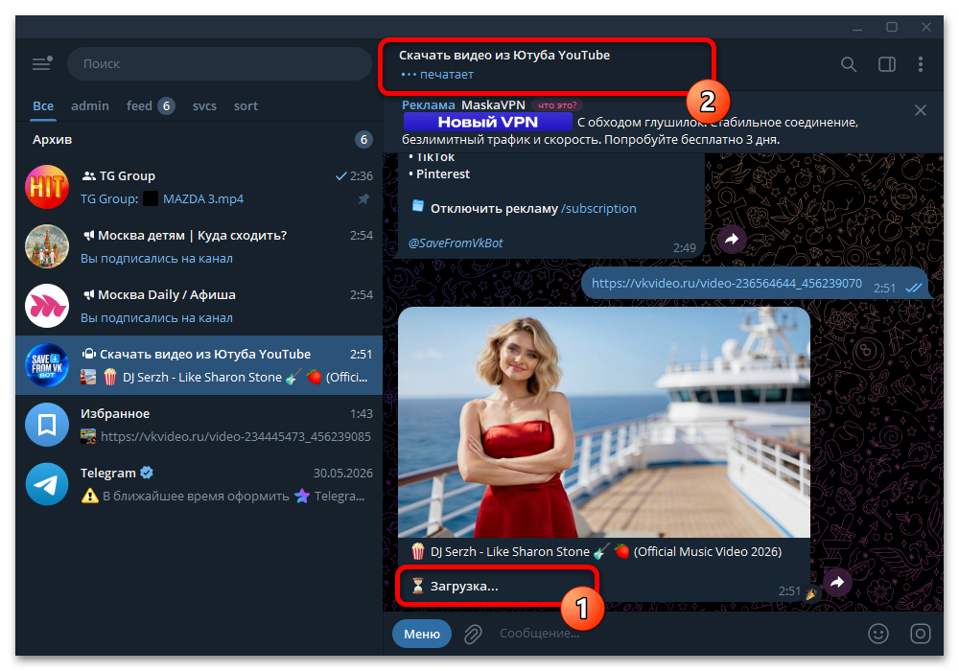Open the bot Меню button

421,634
